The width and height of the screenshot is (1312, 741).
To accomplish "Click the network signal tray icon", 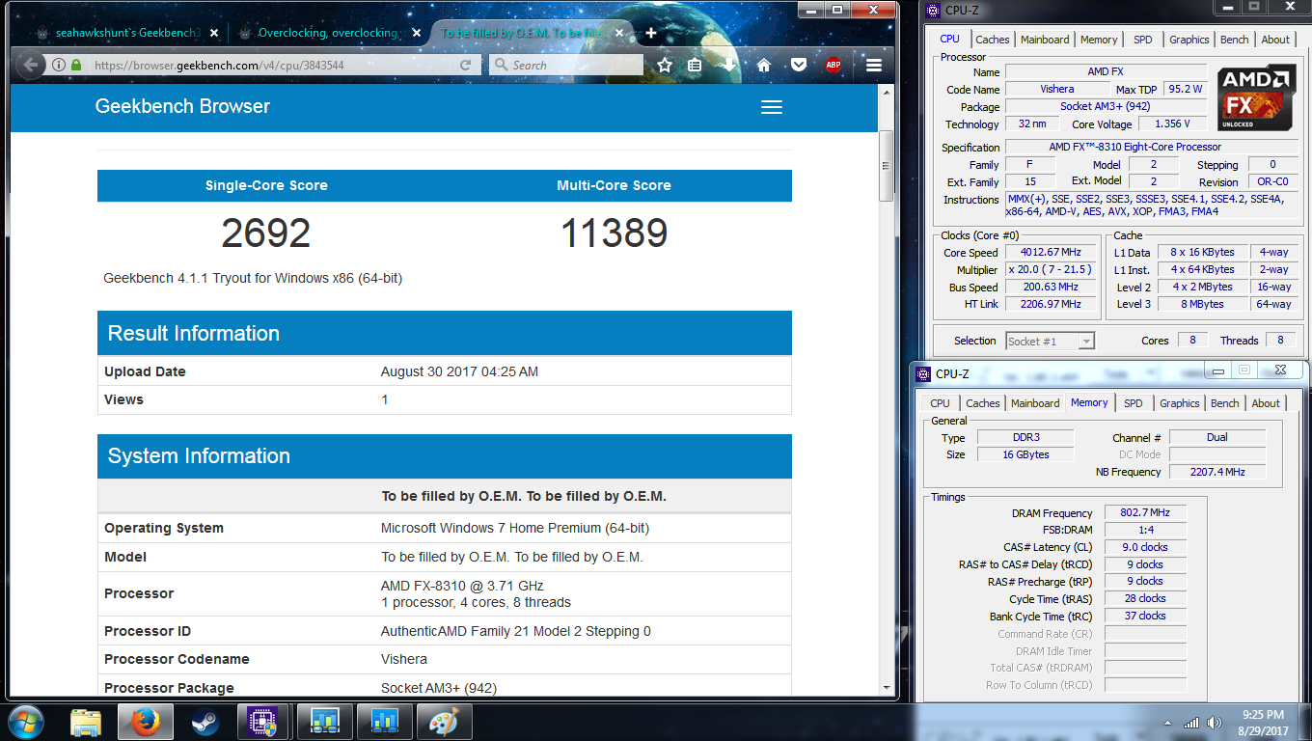I will [1191, 722].
